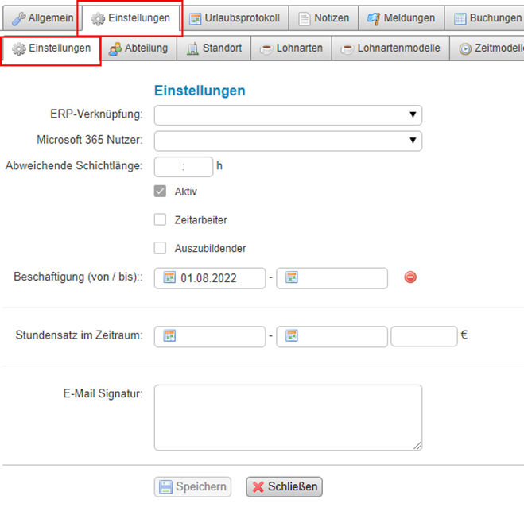Open calendar for Stundensatz end date
Viewport: 524px width, 511px height.
click(x=292, y=335)
